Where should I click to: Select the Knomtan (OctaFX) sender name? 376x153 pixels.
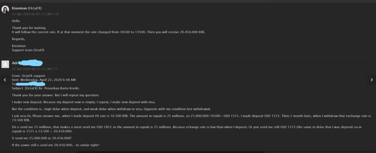pos(27,8)
